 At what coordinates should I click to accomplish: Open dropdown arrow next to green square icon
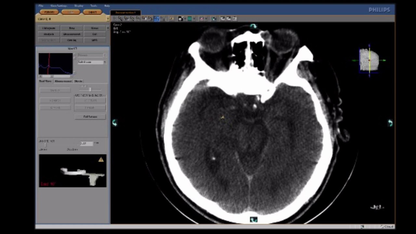[x=194, y=19]
